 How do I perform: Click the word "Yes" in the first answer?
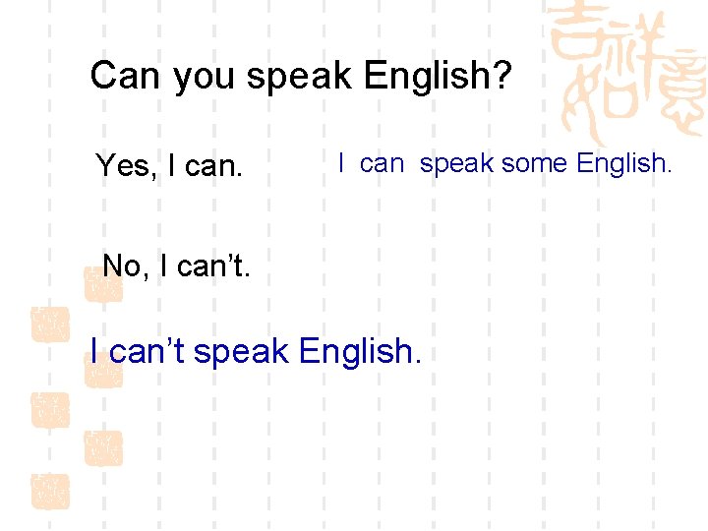pyautogui.click(x=122, y=165)
